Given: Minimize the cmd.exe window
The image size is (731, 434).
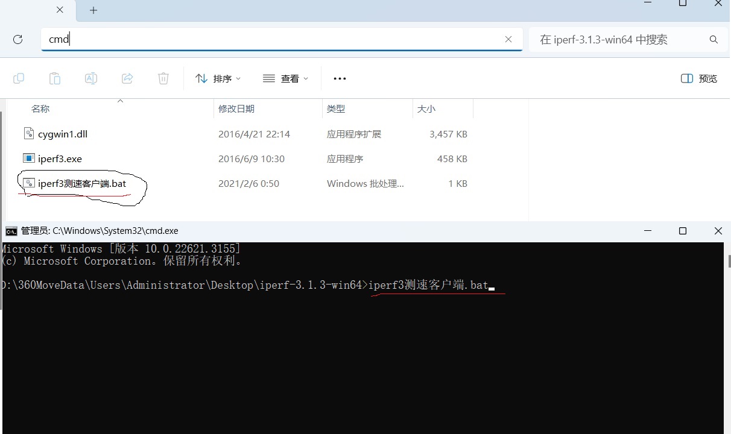Looking at the screenshot, I should 647,231.
